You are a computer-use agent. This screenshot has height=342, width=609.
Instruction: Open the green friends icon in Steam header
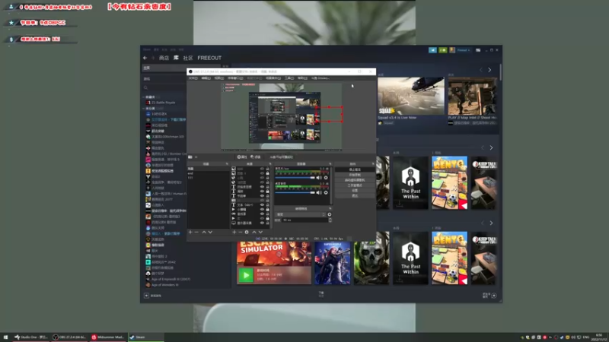tap(443, 50)
